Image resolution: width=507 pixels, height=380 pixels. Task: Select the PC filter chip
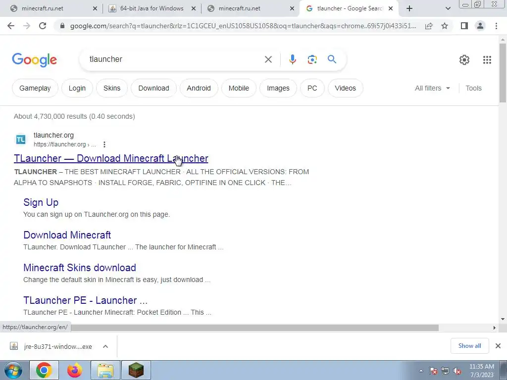click(x=312, y=88)
